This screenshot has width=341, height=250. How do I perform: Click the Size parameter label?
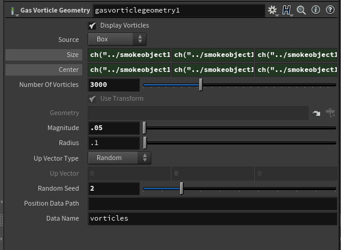point(44,55)
